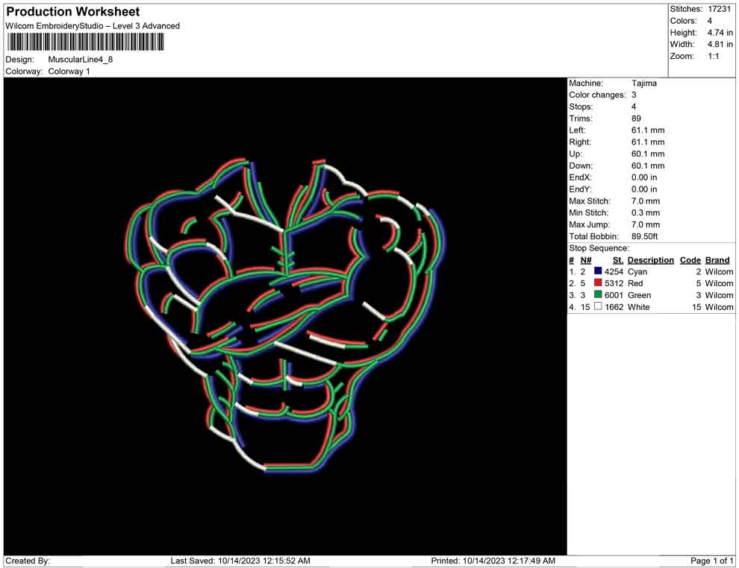Click the Min Stitch value '0.3 mm'
Viewport: 739px width, 568px height.
coord(646,212)
